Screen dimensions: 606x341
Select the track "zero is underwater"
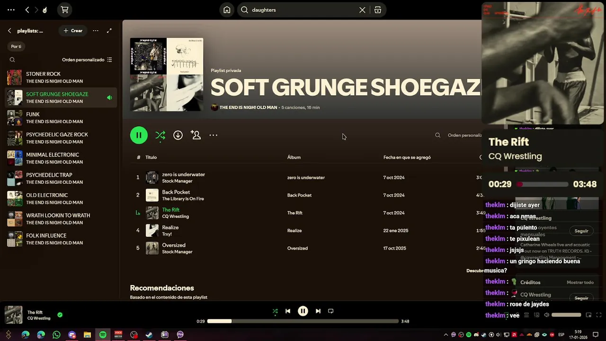pos(184,174)
